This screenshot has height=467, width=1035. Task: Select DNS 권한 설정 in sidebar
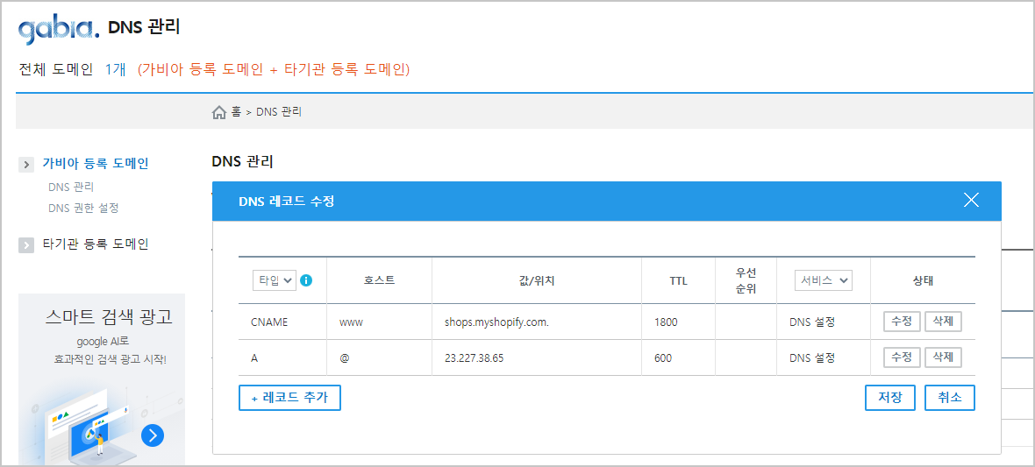pyautogui.click(x=84, y=208)
